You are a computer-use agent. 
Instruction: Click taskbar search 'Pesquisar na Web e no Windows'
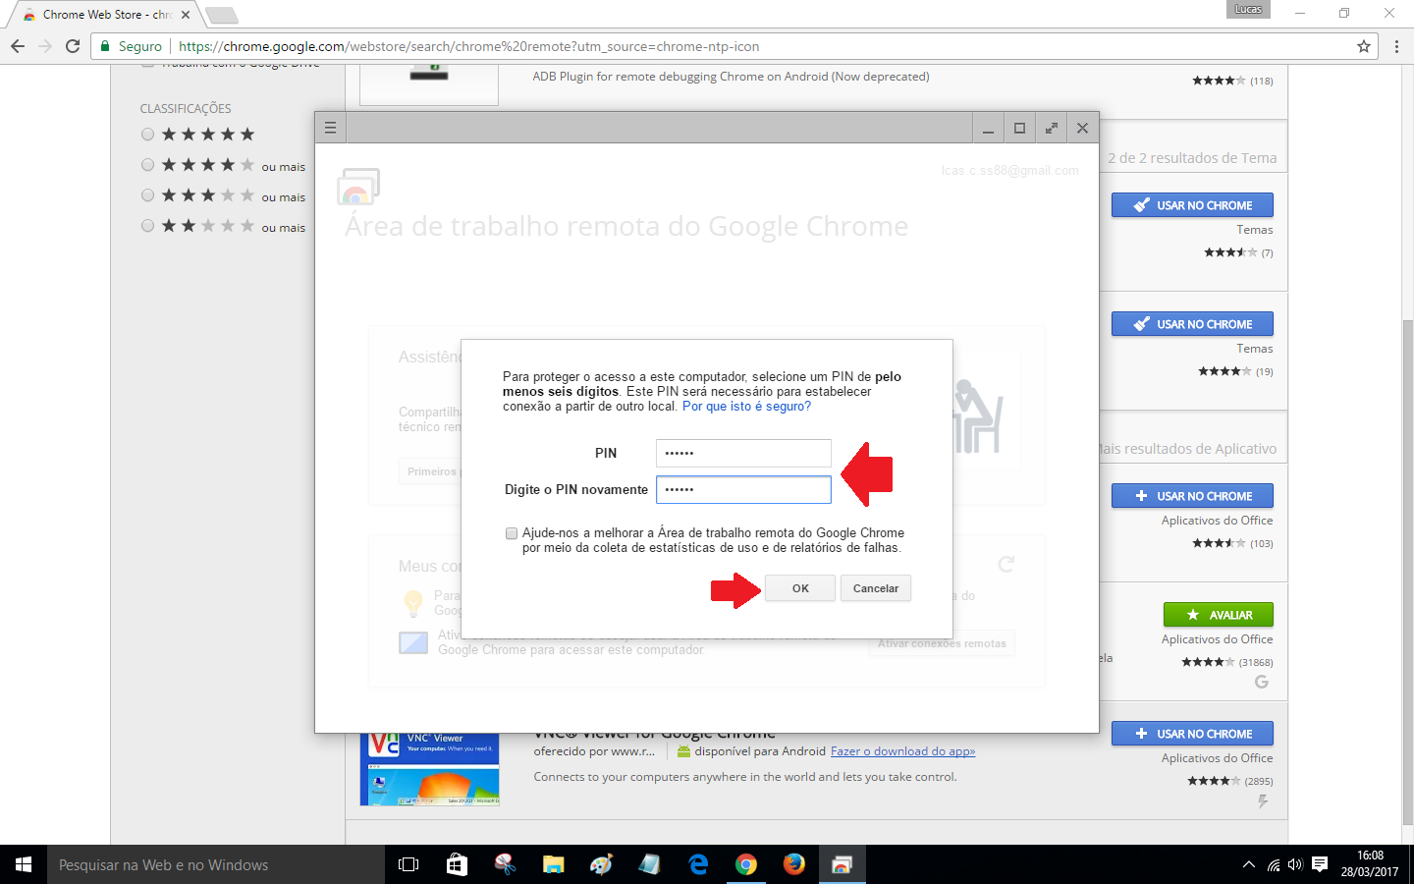[x=216, y=864]
